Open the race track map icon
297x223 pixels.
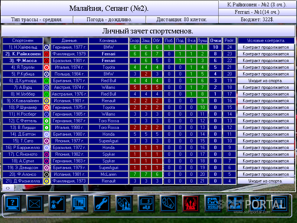[169, 203]
